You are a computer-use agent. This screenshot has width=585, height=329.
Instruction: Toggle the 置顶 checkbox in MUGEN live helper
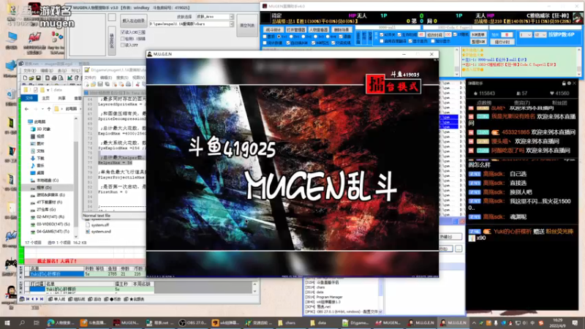[265, 37]
